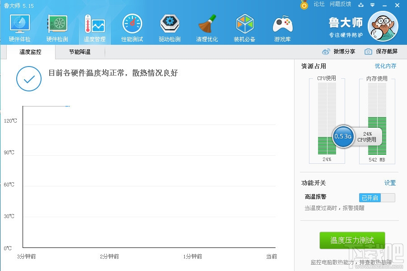407x271 pixels.
Task: Click the Weibo share icon
Action: (326, 52)
